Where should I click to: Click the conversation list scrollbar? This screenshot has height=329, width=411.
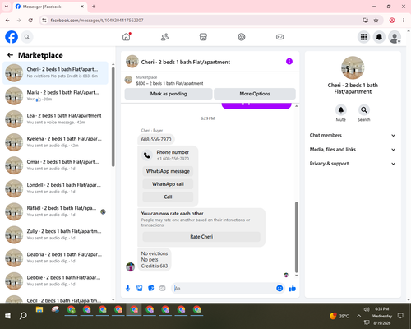pos(113,117)
